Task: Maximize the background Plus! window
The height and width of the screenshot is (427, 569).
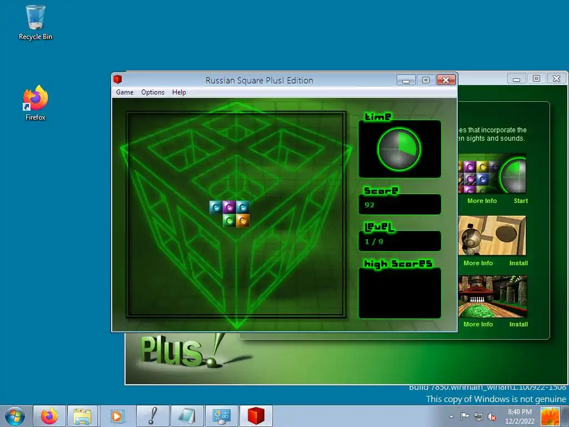Action: click(x=536, y=78)
